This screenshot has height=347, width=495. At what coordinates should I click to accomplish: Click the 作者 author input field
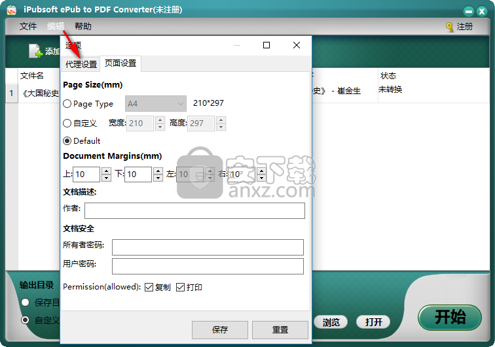[x=194, y=210]
